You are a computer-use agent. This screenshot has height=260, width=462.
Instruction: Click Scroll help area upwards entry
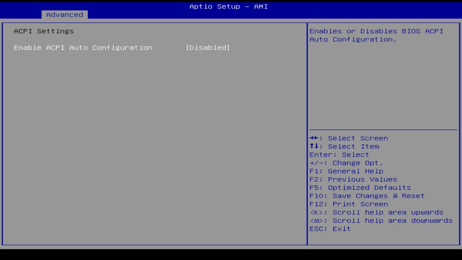coord(376,212)
